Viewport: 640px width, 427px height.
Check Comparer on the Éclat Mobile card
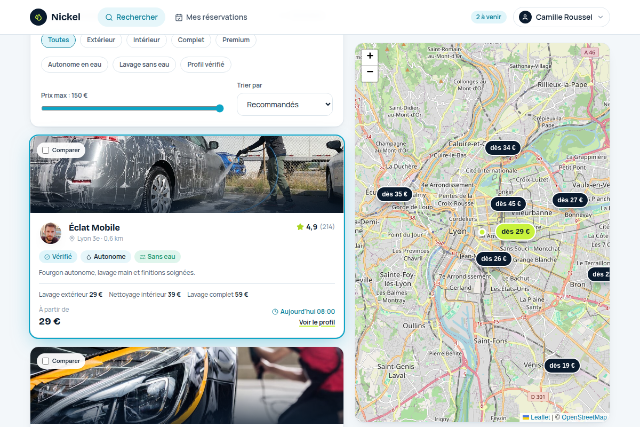pos(45,150)
